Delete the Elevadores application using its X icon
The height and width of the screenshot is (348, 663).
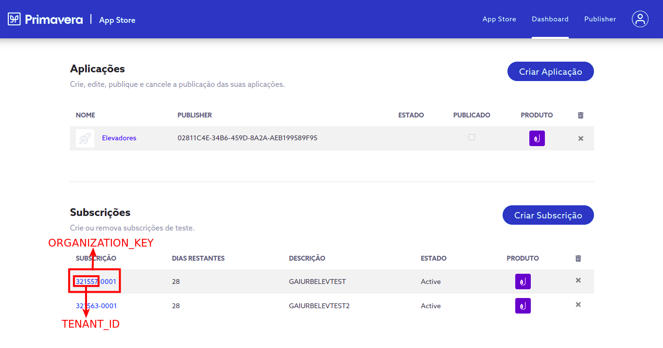coord(580,138)
